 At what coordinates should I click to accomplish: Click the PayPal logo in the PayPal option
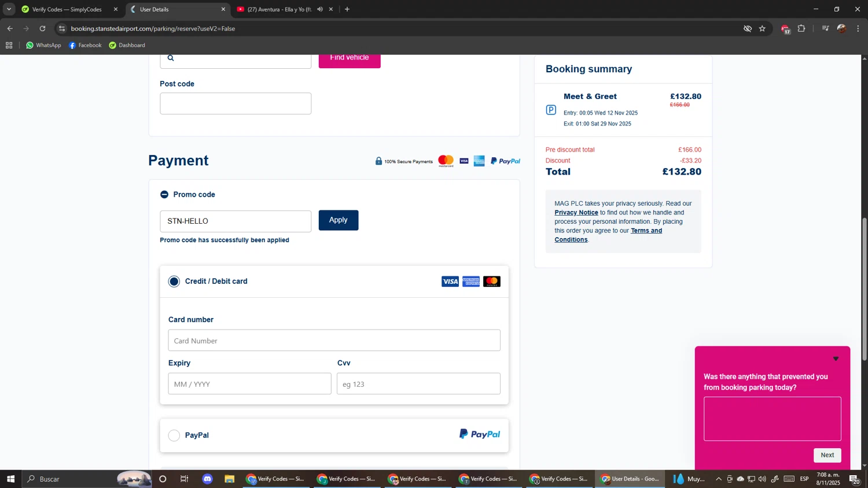(480, 434)
